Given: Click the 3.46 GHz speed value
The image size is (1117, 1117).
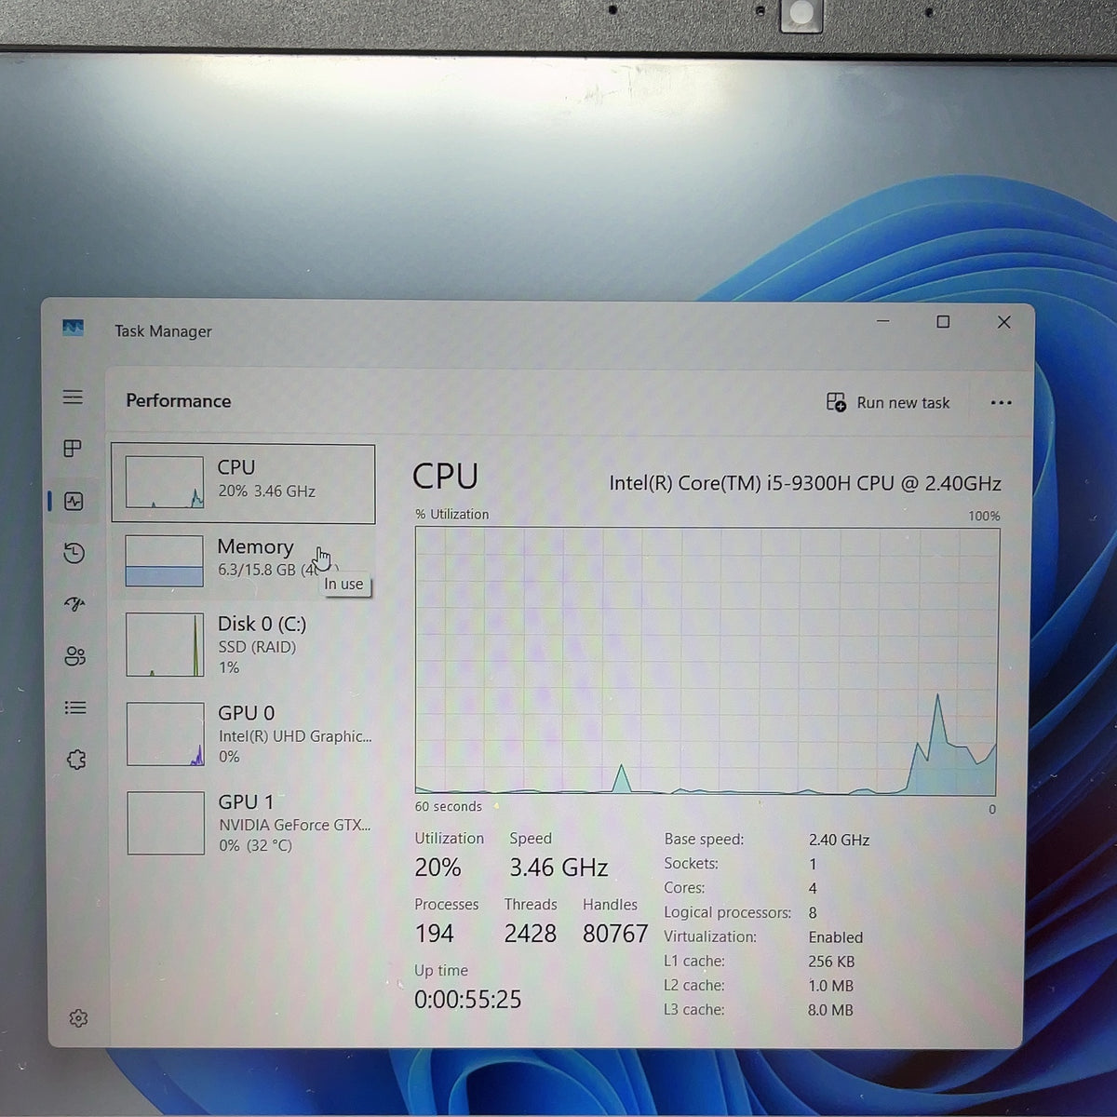Looking at the screenshot, I should point(558,868).
